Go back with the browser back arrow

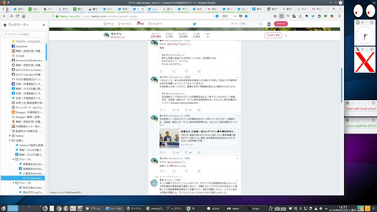click(x=5, y=16)
